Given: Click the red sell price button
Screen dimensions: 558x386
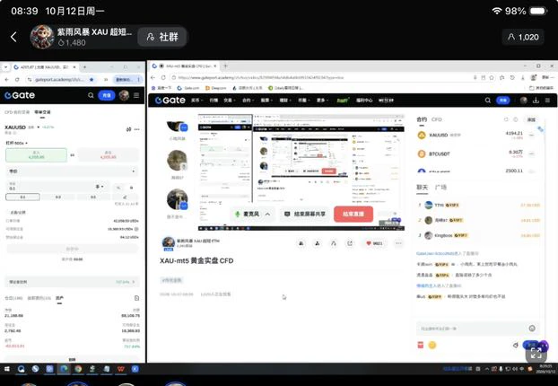Looking at the screenshot, I should [x=109, y=155].
